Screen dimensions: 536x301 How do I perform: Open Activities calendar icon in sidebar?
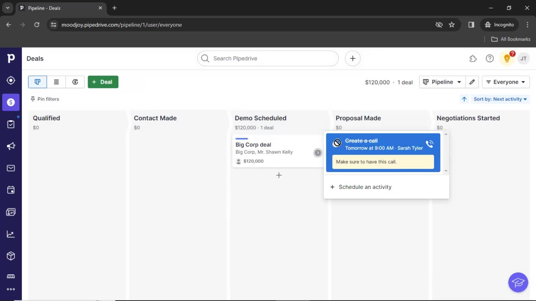click(11, 190)
